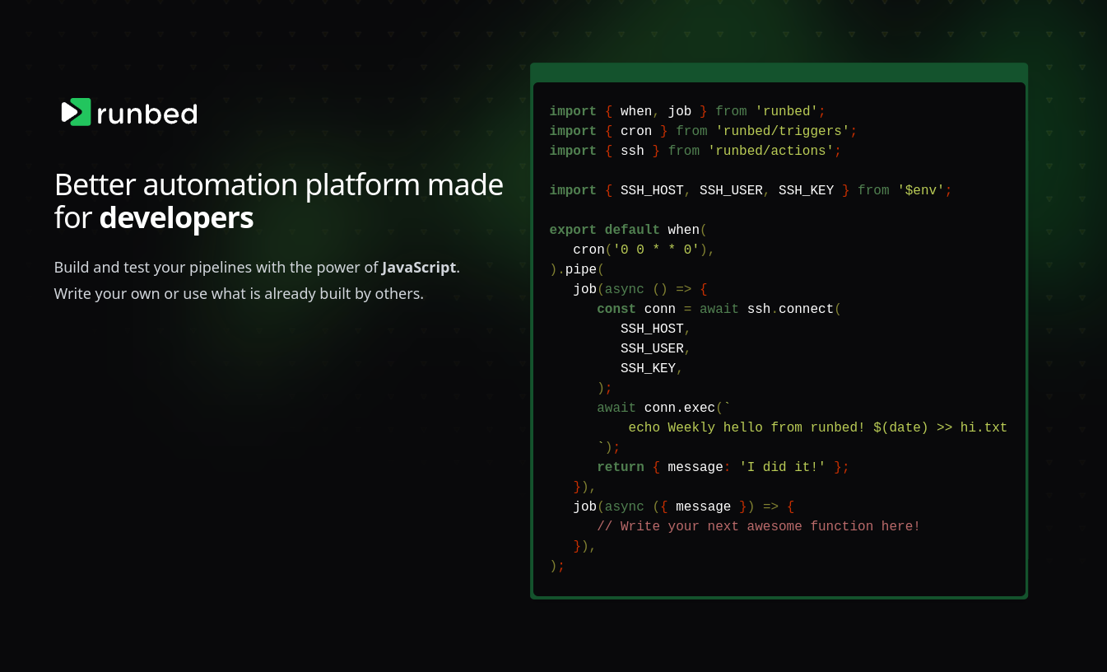Click the cron expression '0 0 * * 0'

tap(656, 250)
